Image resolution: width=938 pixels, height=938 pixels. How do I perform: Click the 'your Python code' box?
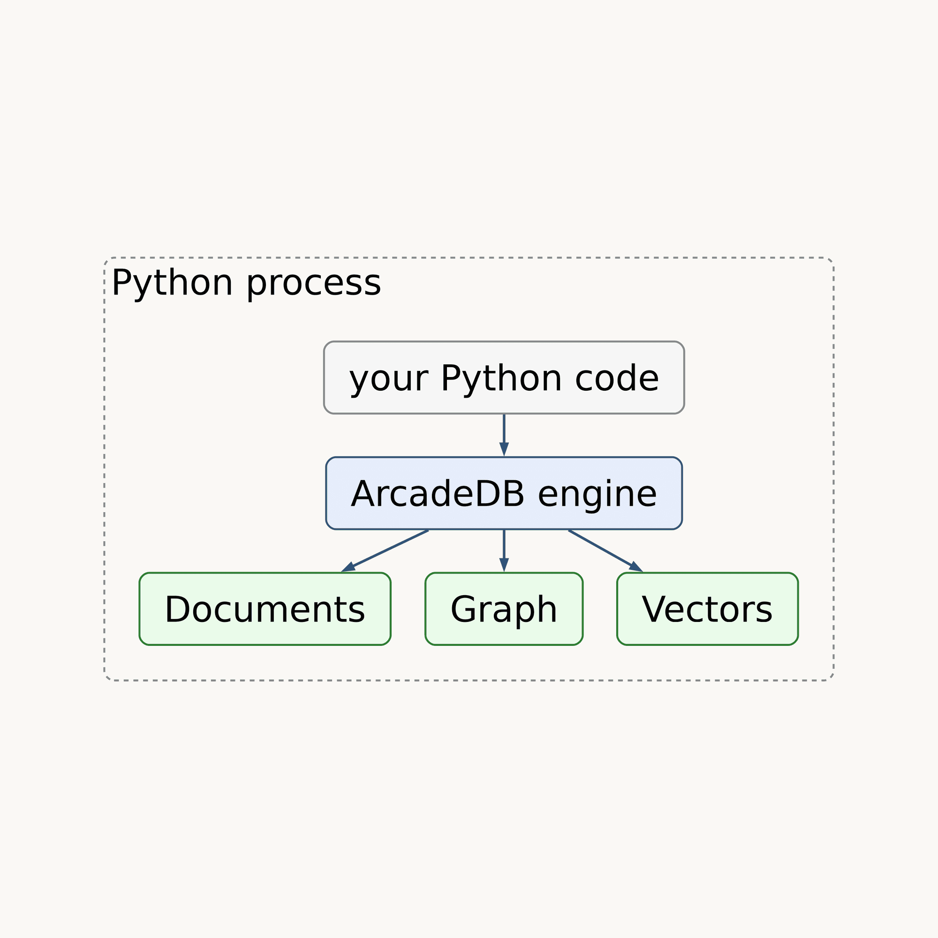504,378
